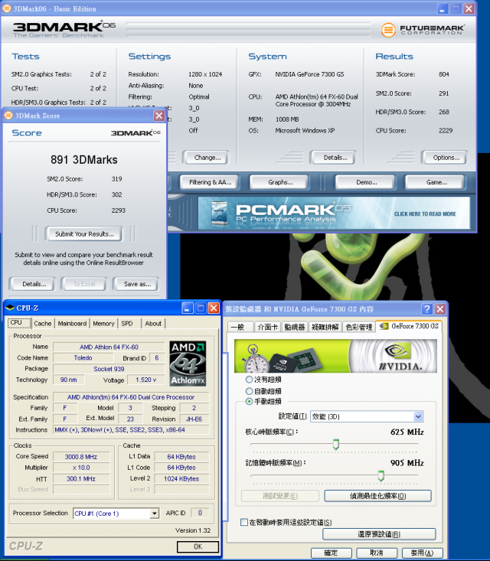Close the CPU-Z window
This screenshot has height=561, width=490.
[x=214, y=308]
